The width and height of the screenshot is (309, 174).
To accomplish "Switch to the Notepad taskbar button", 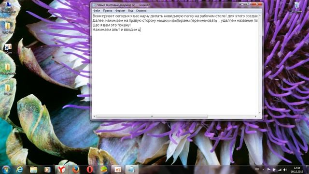I will click(x=132, y=170).
